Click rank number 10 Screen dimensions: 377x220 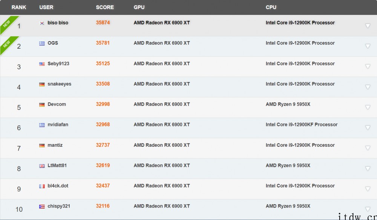(x=19, y=209)
